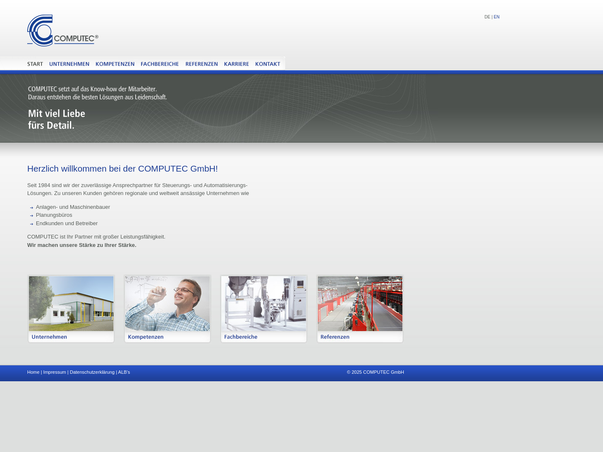
Task: Open the FACHBEREICHE menu item
Action: pos(160,64)
